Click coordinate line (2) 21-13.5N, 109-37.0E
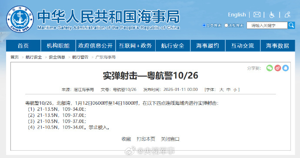 click(57, 115)
